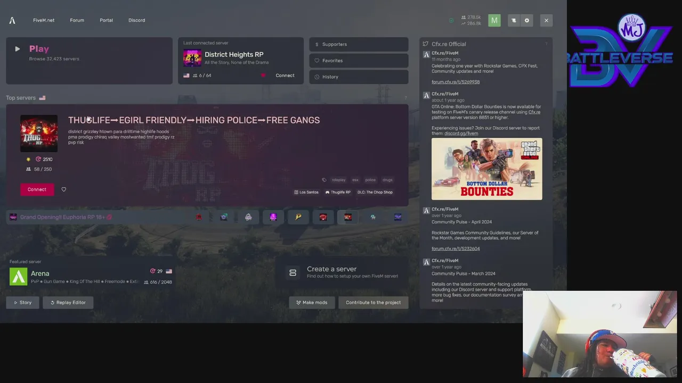Viewport: 682px width, 383px height.
Task: Open the Arena featured server
Action: coord(91,277)
